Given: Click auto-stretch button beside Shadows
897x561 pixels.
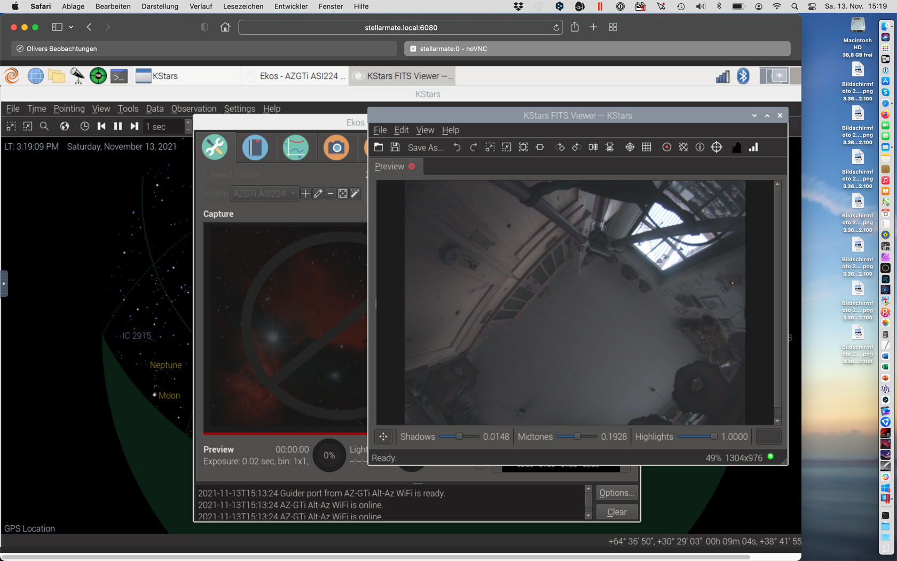Looking at the screenshot, I should pyautogui.click(x=383, y=437).
